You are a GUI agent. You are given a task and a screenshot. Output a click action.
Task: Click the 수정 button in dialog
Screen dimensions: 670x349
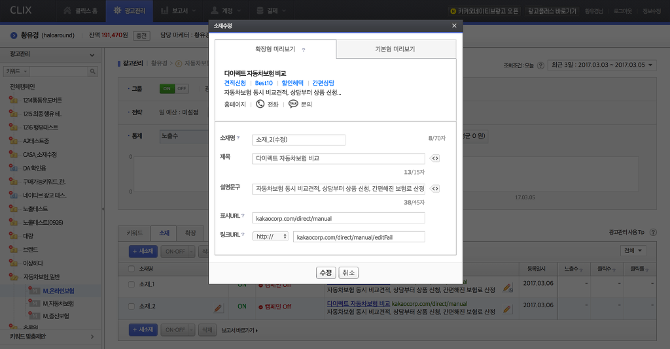[x=326, y=273]
